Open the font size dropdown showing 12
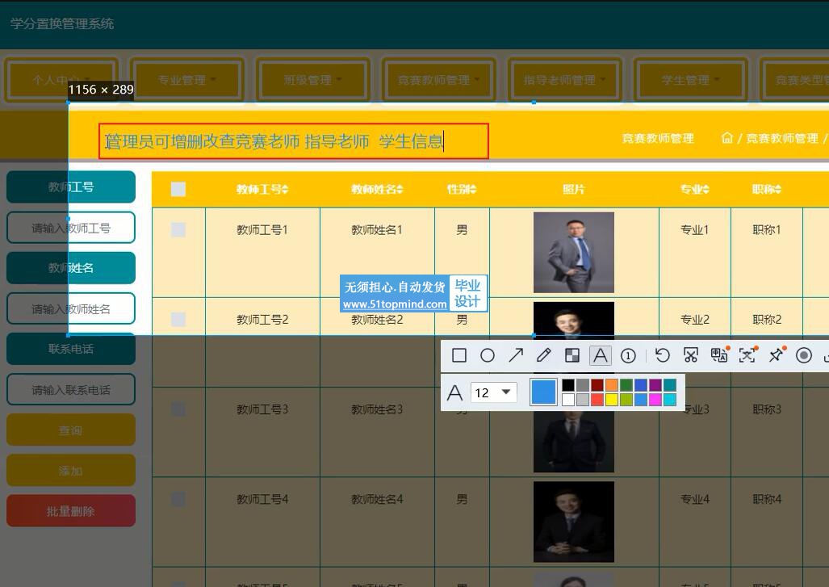The height and width of the screenshot is (587, 829). point(493,392)
